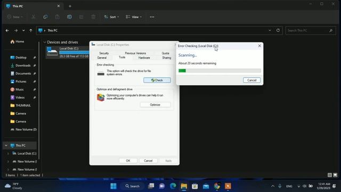This screenshot has height=192, width=341.
Task: Launch Microsoft Edge from taskbar
Action: 173,186
